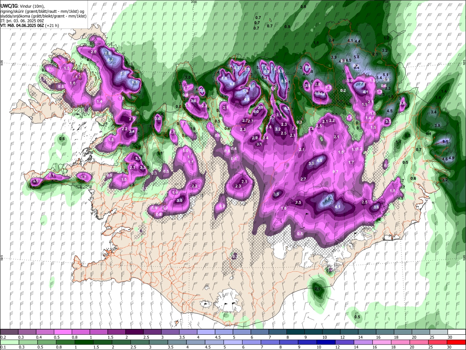
Task: Click the 5.1 precipitation value in the northeast
Action: pyautogui.click(x=386, y=75)
